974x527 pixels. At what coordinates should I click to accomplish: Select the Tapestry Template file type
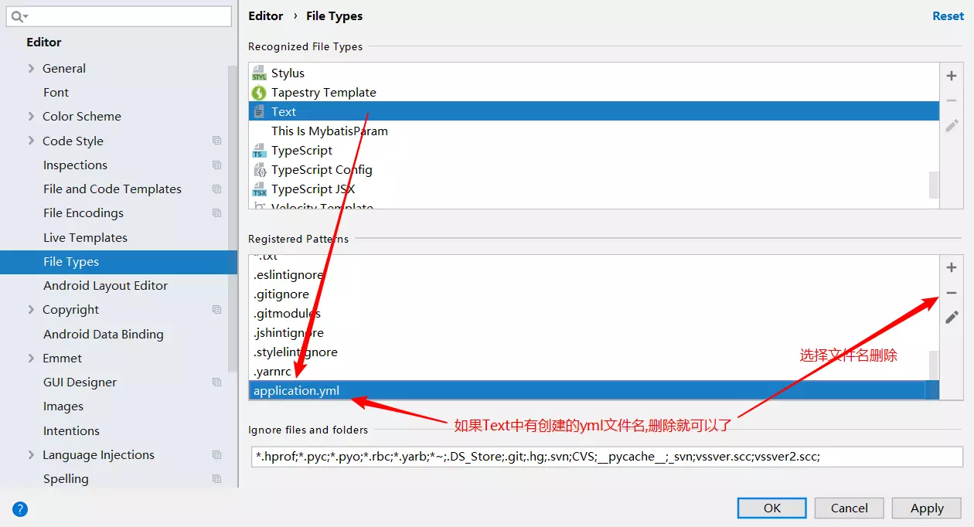click(594, 93)
